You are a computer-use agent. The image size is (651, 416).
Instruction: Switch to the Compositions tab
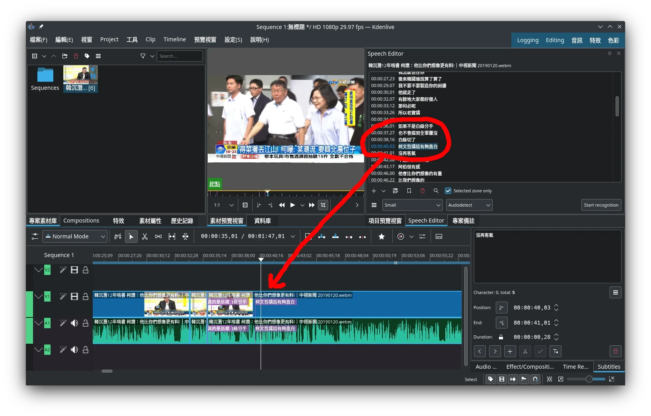point(81,221)
